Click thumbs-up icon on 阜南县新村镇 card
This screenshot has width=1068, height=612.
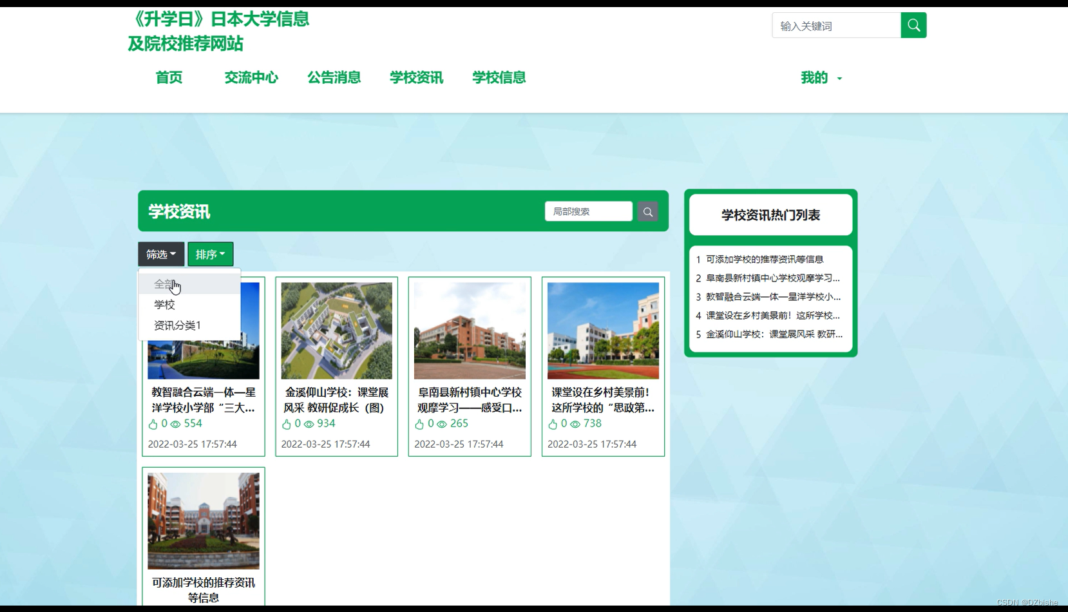tap(419, 424)
